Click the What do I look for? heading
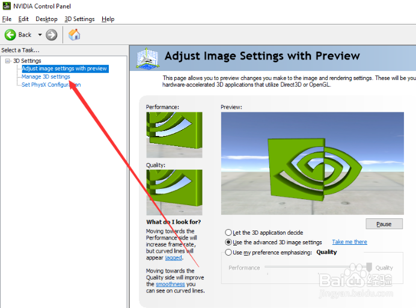416x308 pixels. click(x=174, y=222)
